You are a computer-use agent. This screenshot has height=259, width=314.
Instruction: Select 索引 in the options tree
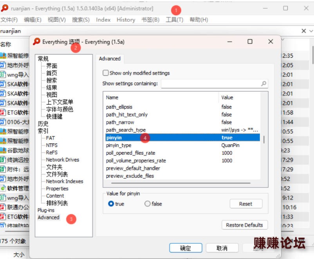tap(43, 131)
